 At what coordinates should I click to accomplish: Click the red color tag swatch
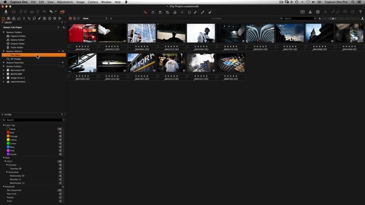point(8,133)
